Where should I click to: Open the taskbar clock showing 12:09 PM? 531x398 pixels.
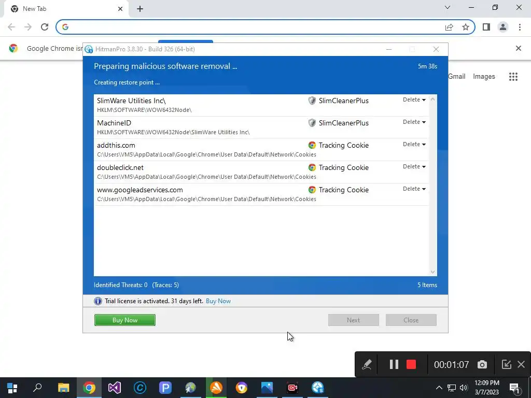[x=486, y=388]
